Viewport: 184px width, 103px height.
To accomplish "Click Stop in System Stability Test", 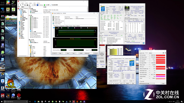I will [x=60, y=53].
